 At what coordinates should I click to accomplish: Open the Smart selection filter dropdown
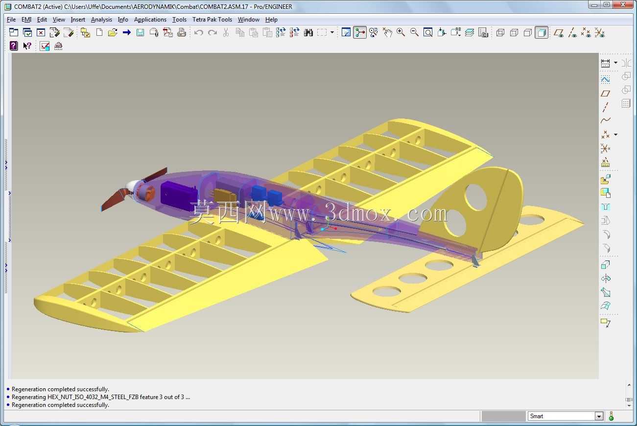click(599, 416)
